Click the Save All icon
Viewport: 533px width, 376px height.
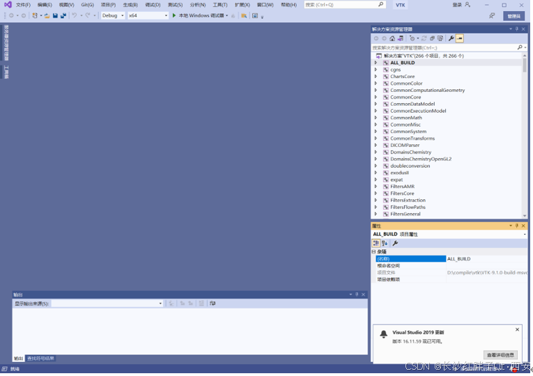[x=63, y=15]
